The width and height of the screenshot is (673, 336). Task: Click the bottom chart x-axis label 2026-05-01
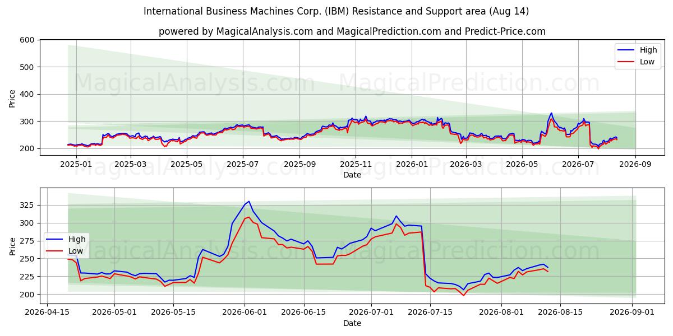tap(114, 312)
